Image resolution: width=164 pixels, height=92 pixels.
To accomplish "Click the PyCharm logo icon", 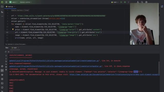I will coord(2,2).
